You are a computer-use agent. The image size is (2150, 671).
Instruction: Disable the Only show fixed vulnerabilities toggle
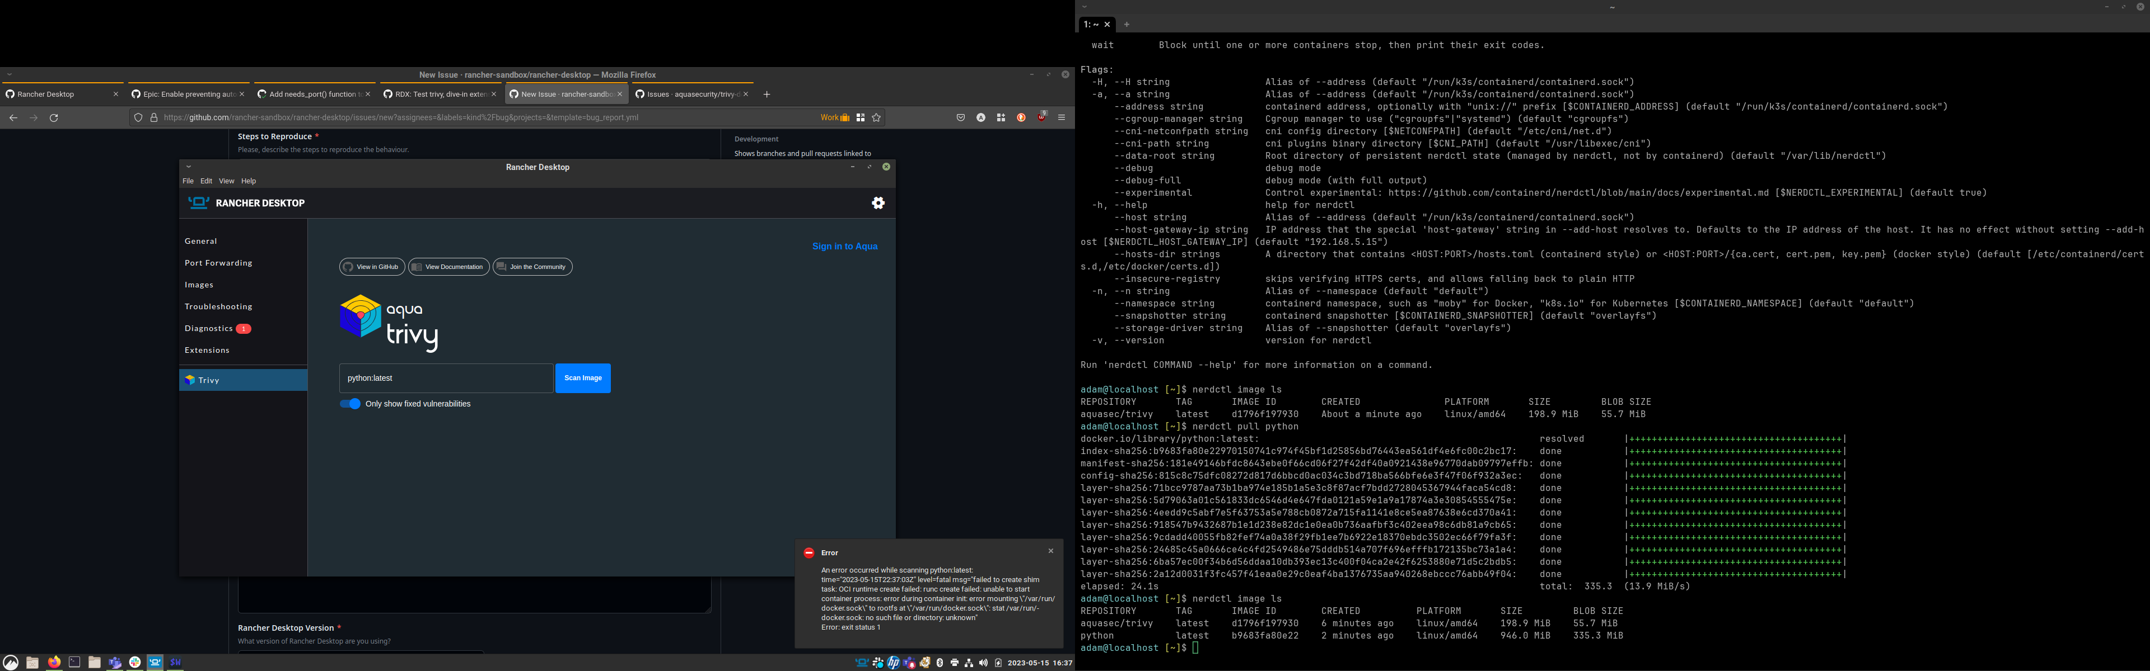(x=350, y=403)
